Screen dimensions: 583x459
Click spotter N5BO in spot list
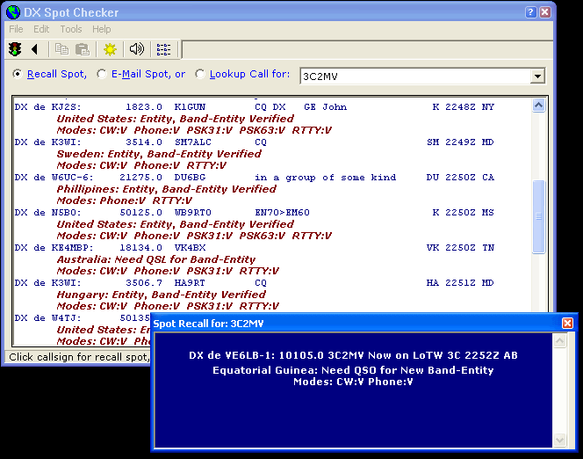(66, 213)
